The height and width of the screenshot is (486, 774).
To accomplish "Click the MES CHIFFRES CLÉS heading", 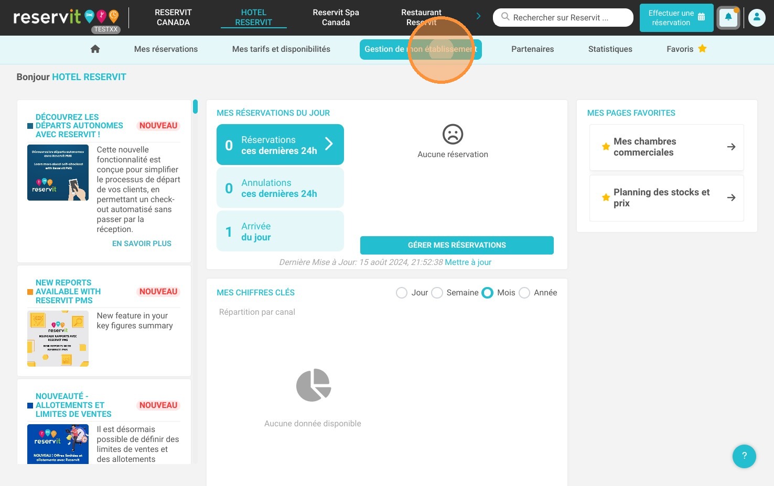I will click(255, 293).
